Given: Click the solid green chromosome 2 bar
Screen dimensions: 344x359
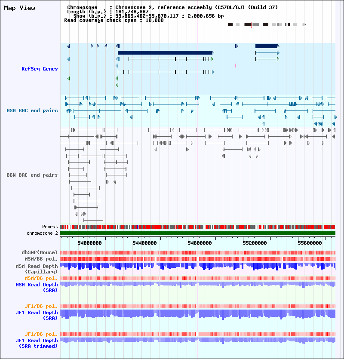Looking at the screenshot, I should coord(198,233).
